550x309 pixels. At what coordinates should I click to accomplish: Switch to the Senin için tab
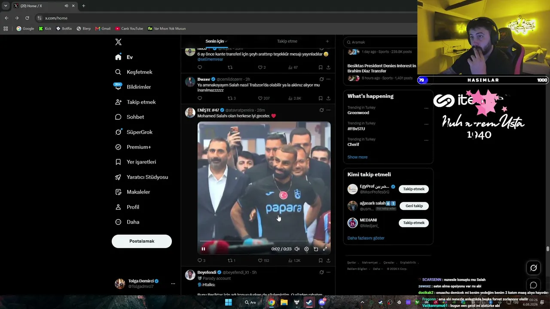(216, 41)
